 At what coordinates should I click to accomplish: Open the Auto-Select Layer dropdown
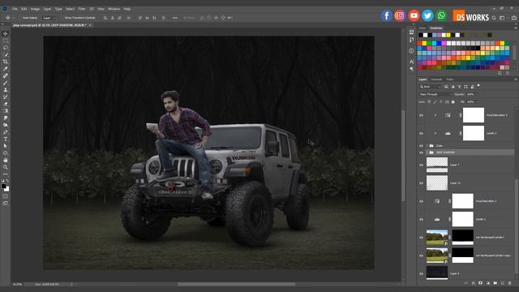click(49, 18)
